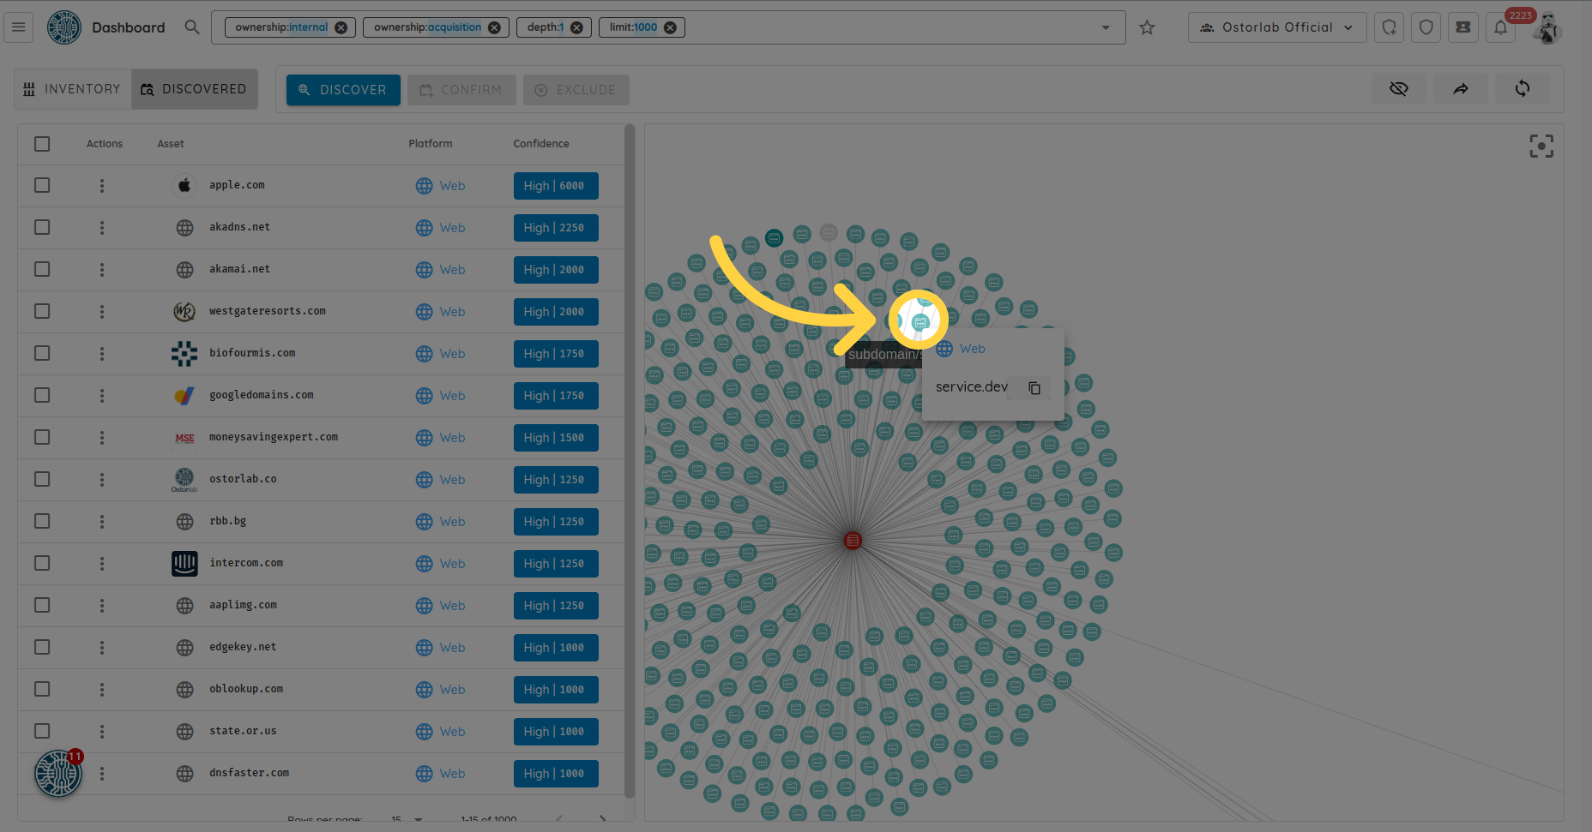Center the graph with focus icon

coord(1541,146)
